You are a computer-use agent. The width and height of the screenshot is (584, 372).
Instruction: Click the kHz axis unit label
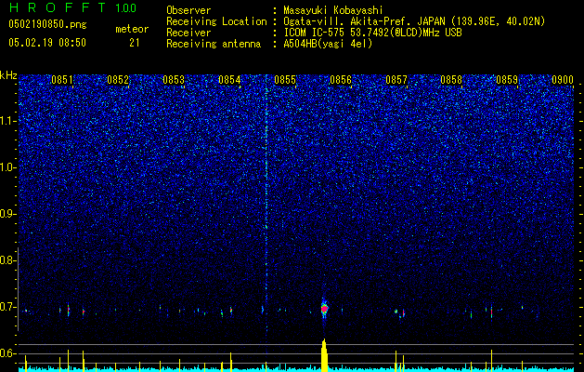[x=8, y=75]
